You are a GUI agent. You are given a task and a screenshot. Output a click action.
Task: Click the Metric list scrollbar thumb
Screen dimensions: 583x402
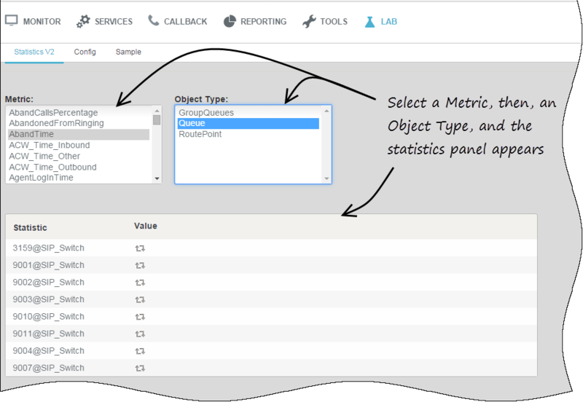(157, 120)
